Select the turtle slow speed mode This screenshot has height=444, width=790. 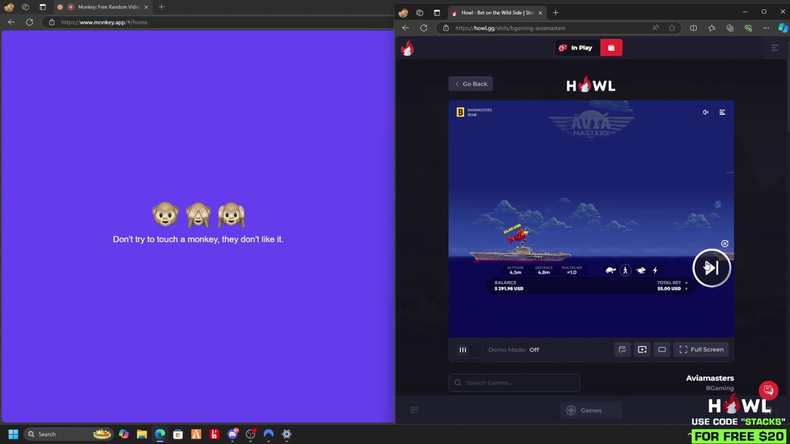[x=610, y=270]
